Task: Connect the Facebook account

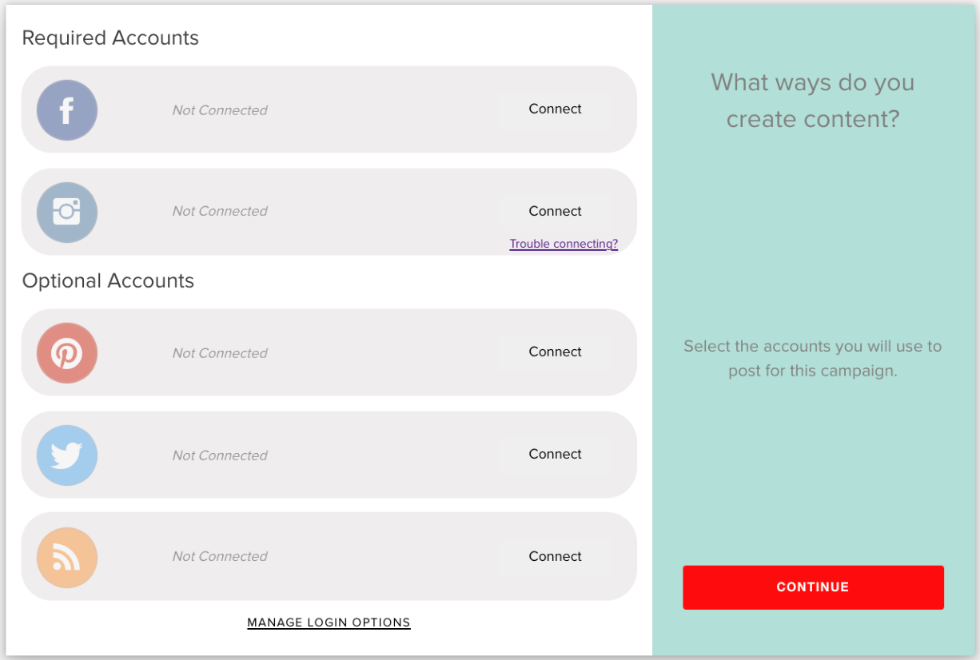Action: coord(555,109)
